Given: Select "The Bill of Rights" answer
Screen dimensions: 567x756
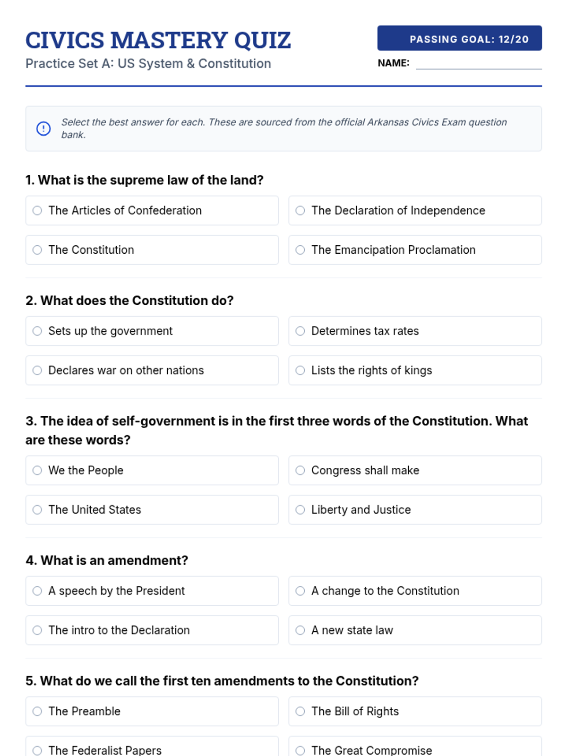Looking at the screenshot, I should pyautogui.click(x=300, y=712).
